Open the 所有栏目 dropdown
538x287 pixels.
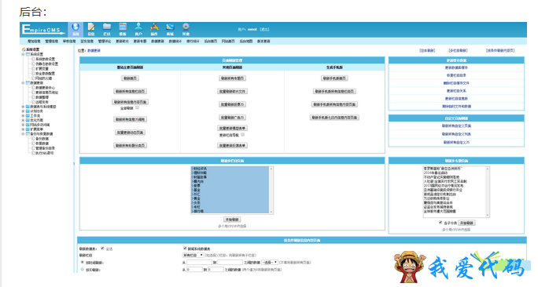click(193, 255)
